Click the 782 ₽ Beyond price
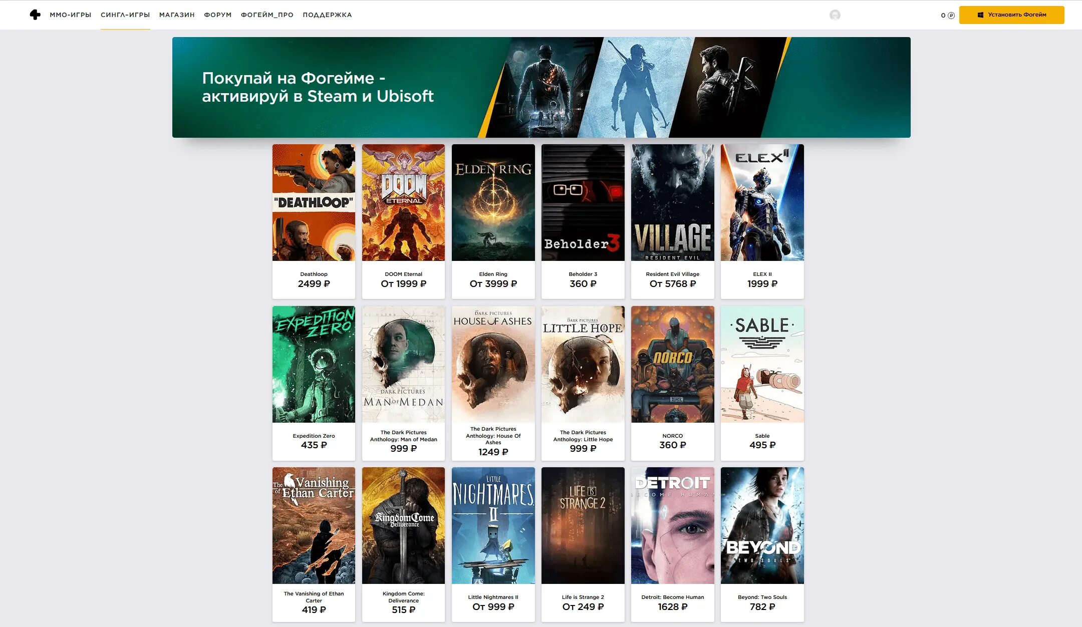Screen dimensions: 1082x627 [x=762, y=607]
